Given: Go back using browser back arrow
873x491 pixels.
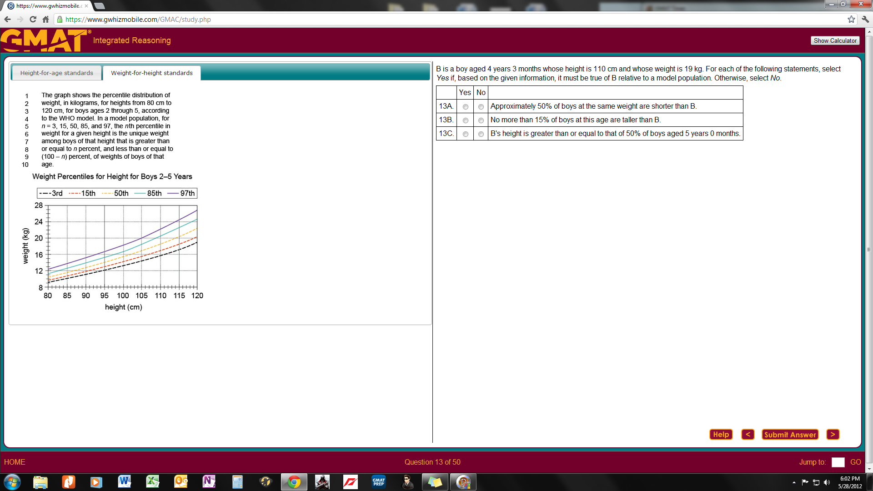Looking at the screenshot, I should pyautogui.click(x=7, y=19).
